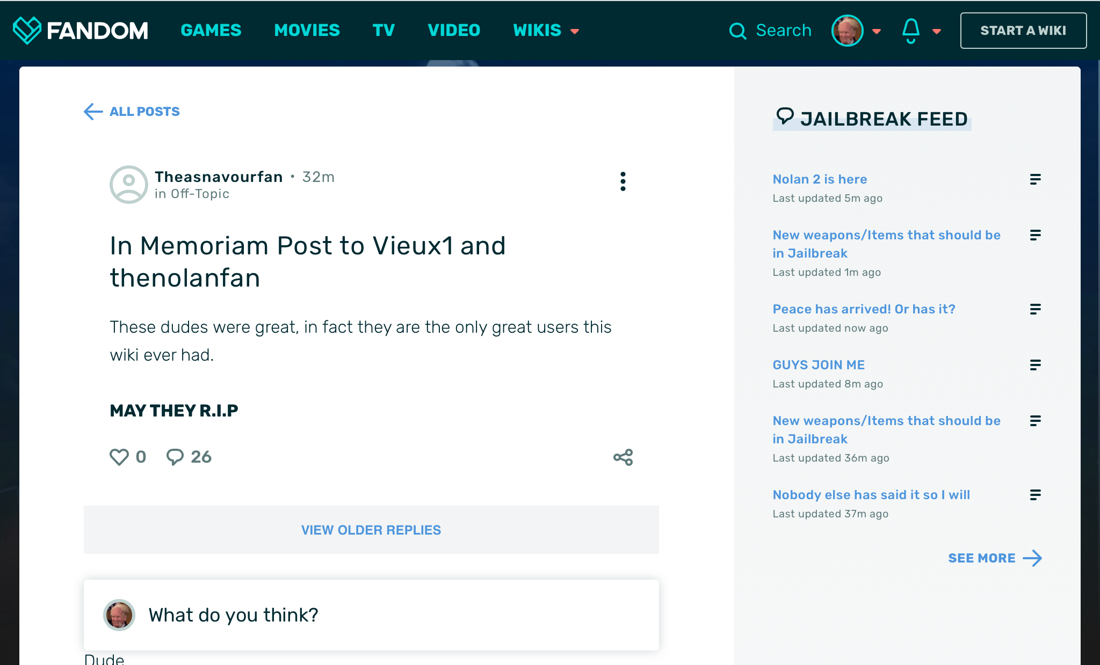This screenshot has width=1100, height=665.
Task: Open the search bar icon
Action: 738,31
